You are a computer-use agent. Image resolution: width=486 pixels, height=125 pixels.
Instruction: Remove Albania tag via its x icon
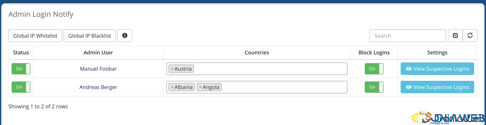click(x=172, y=87)
